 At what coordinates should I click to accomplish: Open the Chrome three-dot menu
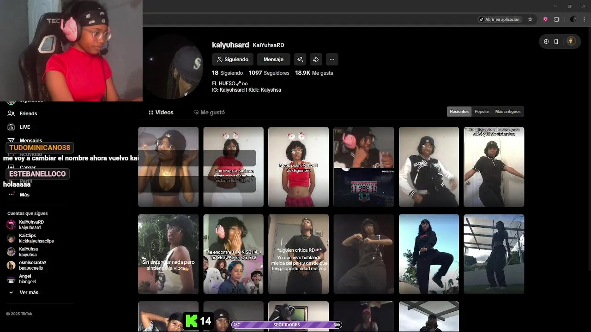point(585,19)
